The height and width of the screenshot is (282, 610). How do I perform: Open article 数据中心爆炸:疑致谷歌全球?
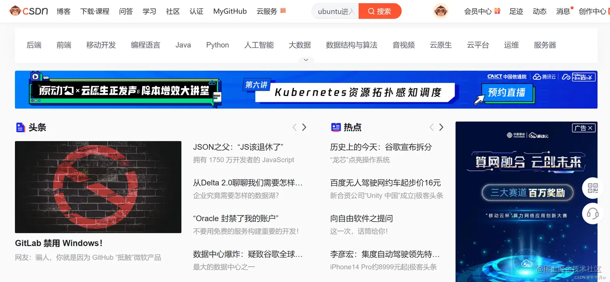pyautogui.click(x=248, y=254)
